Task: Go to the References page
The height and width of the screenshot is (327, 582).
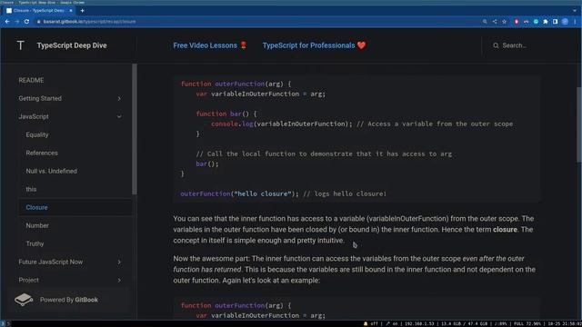Action: (x=42, y=153)
